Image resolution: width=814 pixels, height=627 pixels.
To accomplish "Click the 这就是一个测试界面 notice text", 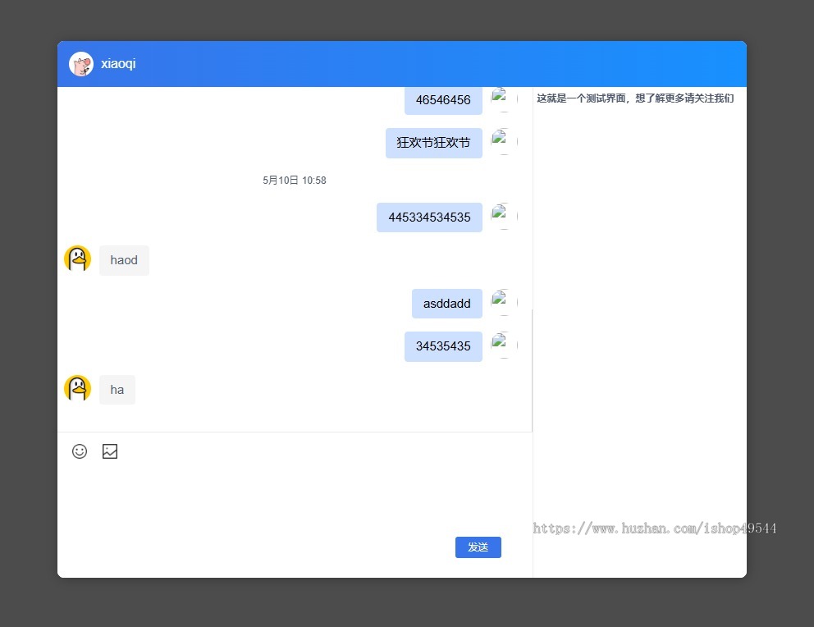I will tap(635, 98).
